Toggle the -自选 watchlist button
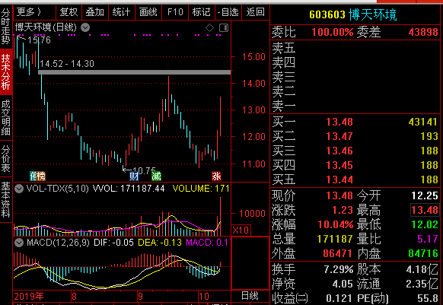 pyautogui.click(x=228, y=12)
